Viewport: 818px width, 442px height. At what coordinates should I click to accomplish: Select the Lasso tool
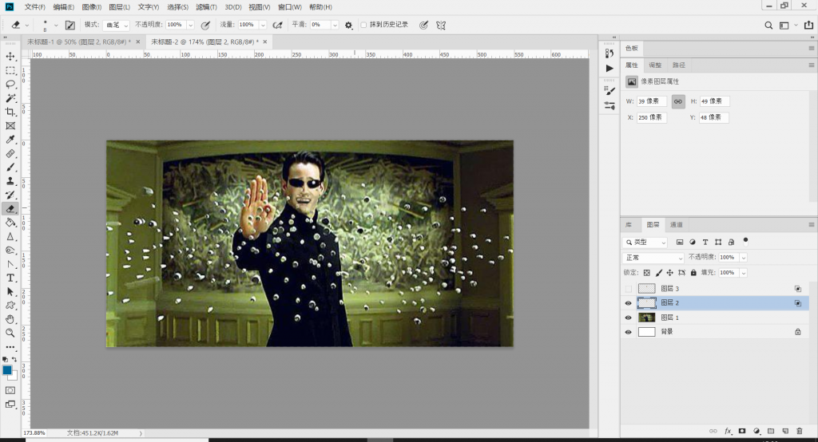10,84
